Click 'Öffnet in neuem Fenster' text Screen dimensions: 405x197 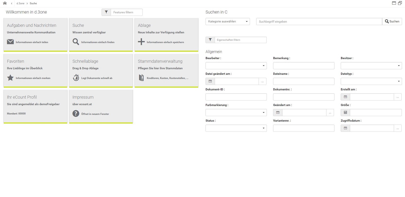coord(95,114)
